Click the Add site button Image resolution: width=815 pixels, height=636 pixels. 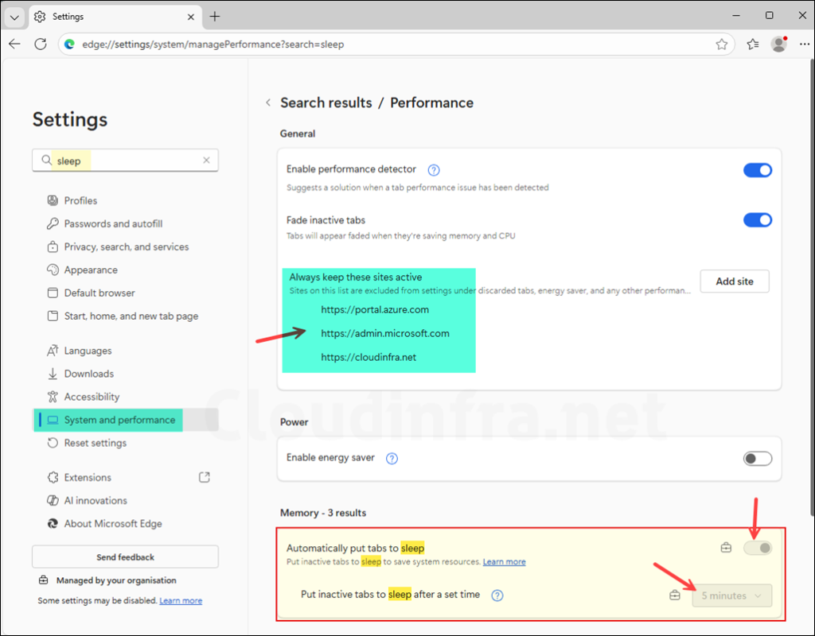734,281
